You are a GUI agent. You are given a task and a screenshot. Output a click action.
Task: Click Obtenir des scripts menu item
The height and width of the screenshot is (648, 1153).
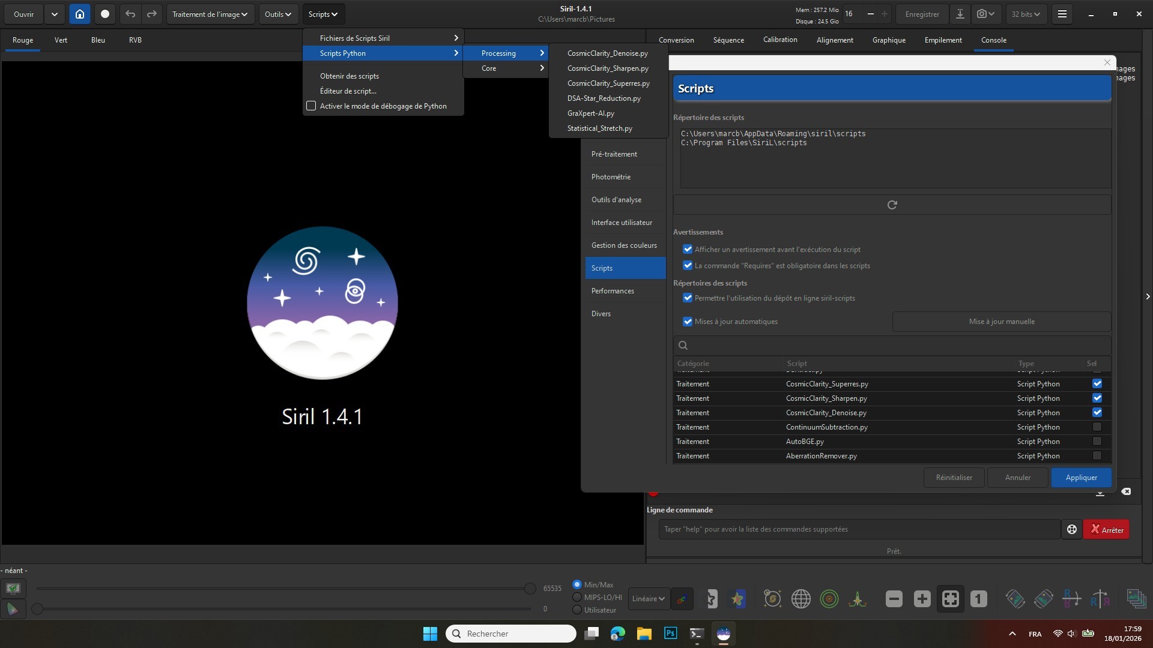383,76
